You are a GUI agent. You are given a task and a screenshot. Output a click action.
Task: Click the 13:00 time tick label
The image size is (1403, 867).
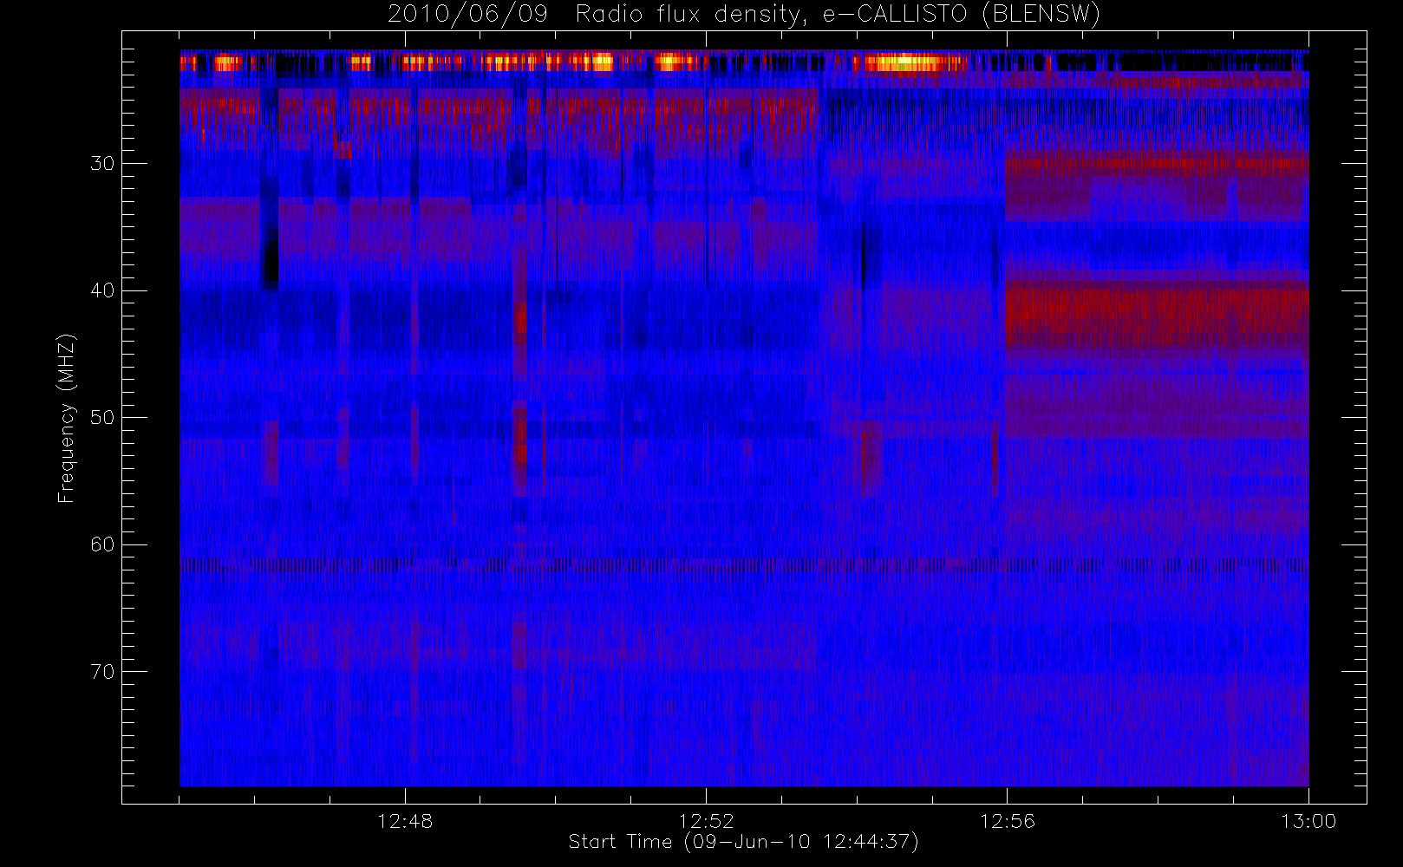click(x=1308, y=821)
